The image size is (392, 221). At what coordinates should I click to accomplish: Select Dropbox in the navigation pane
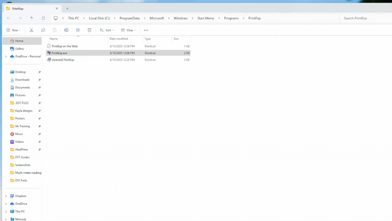click(x=21, y=196)
